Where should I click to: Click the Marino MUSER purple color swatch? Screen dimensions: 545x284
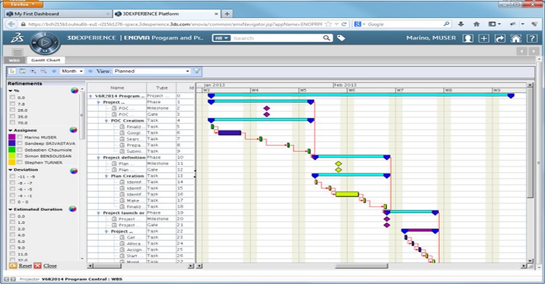(12, 137)
